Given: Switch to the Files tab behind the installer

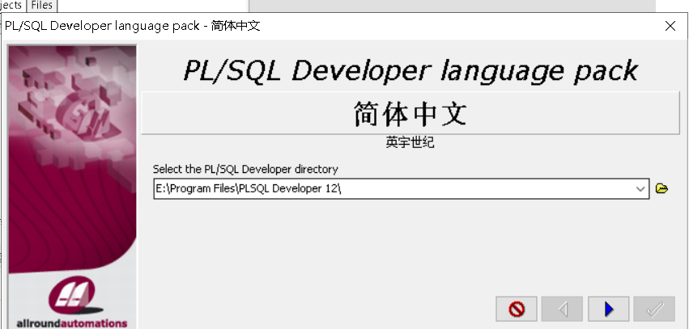Looking at the screenshot, I should [x=42, y=6].
